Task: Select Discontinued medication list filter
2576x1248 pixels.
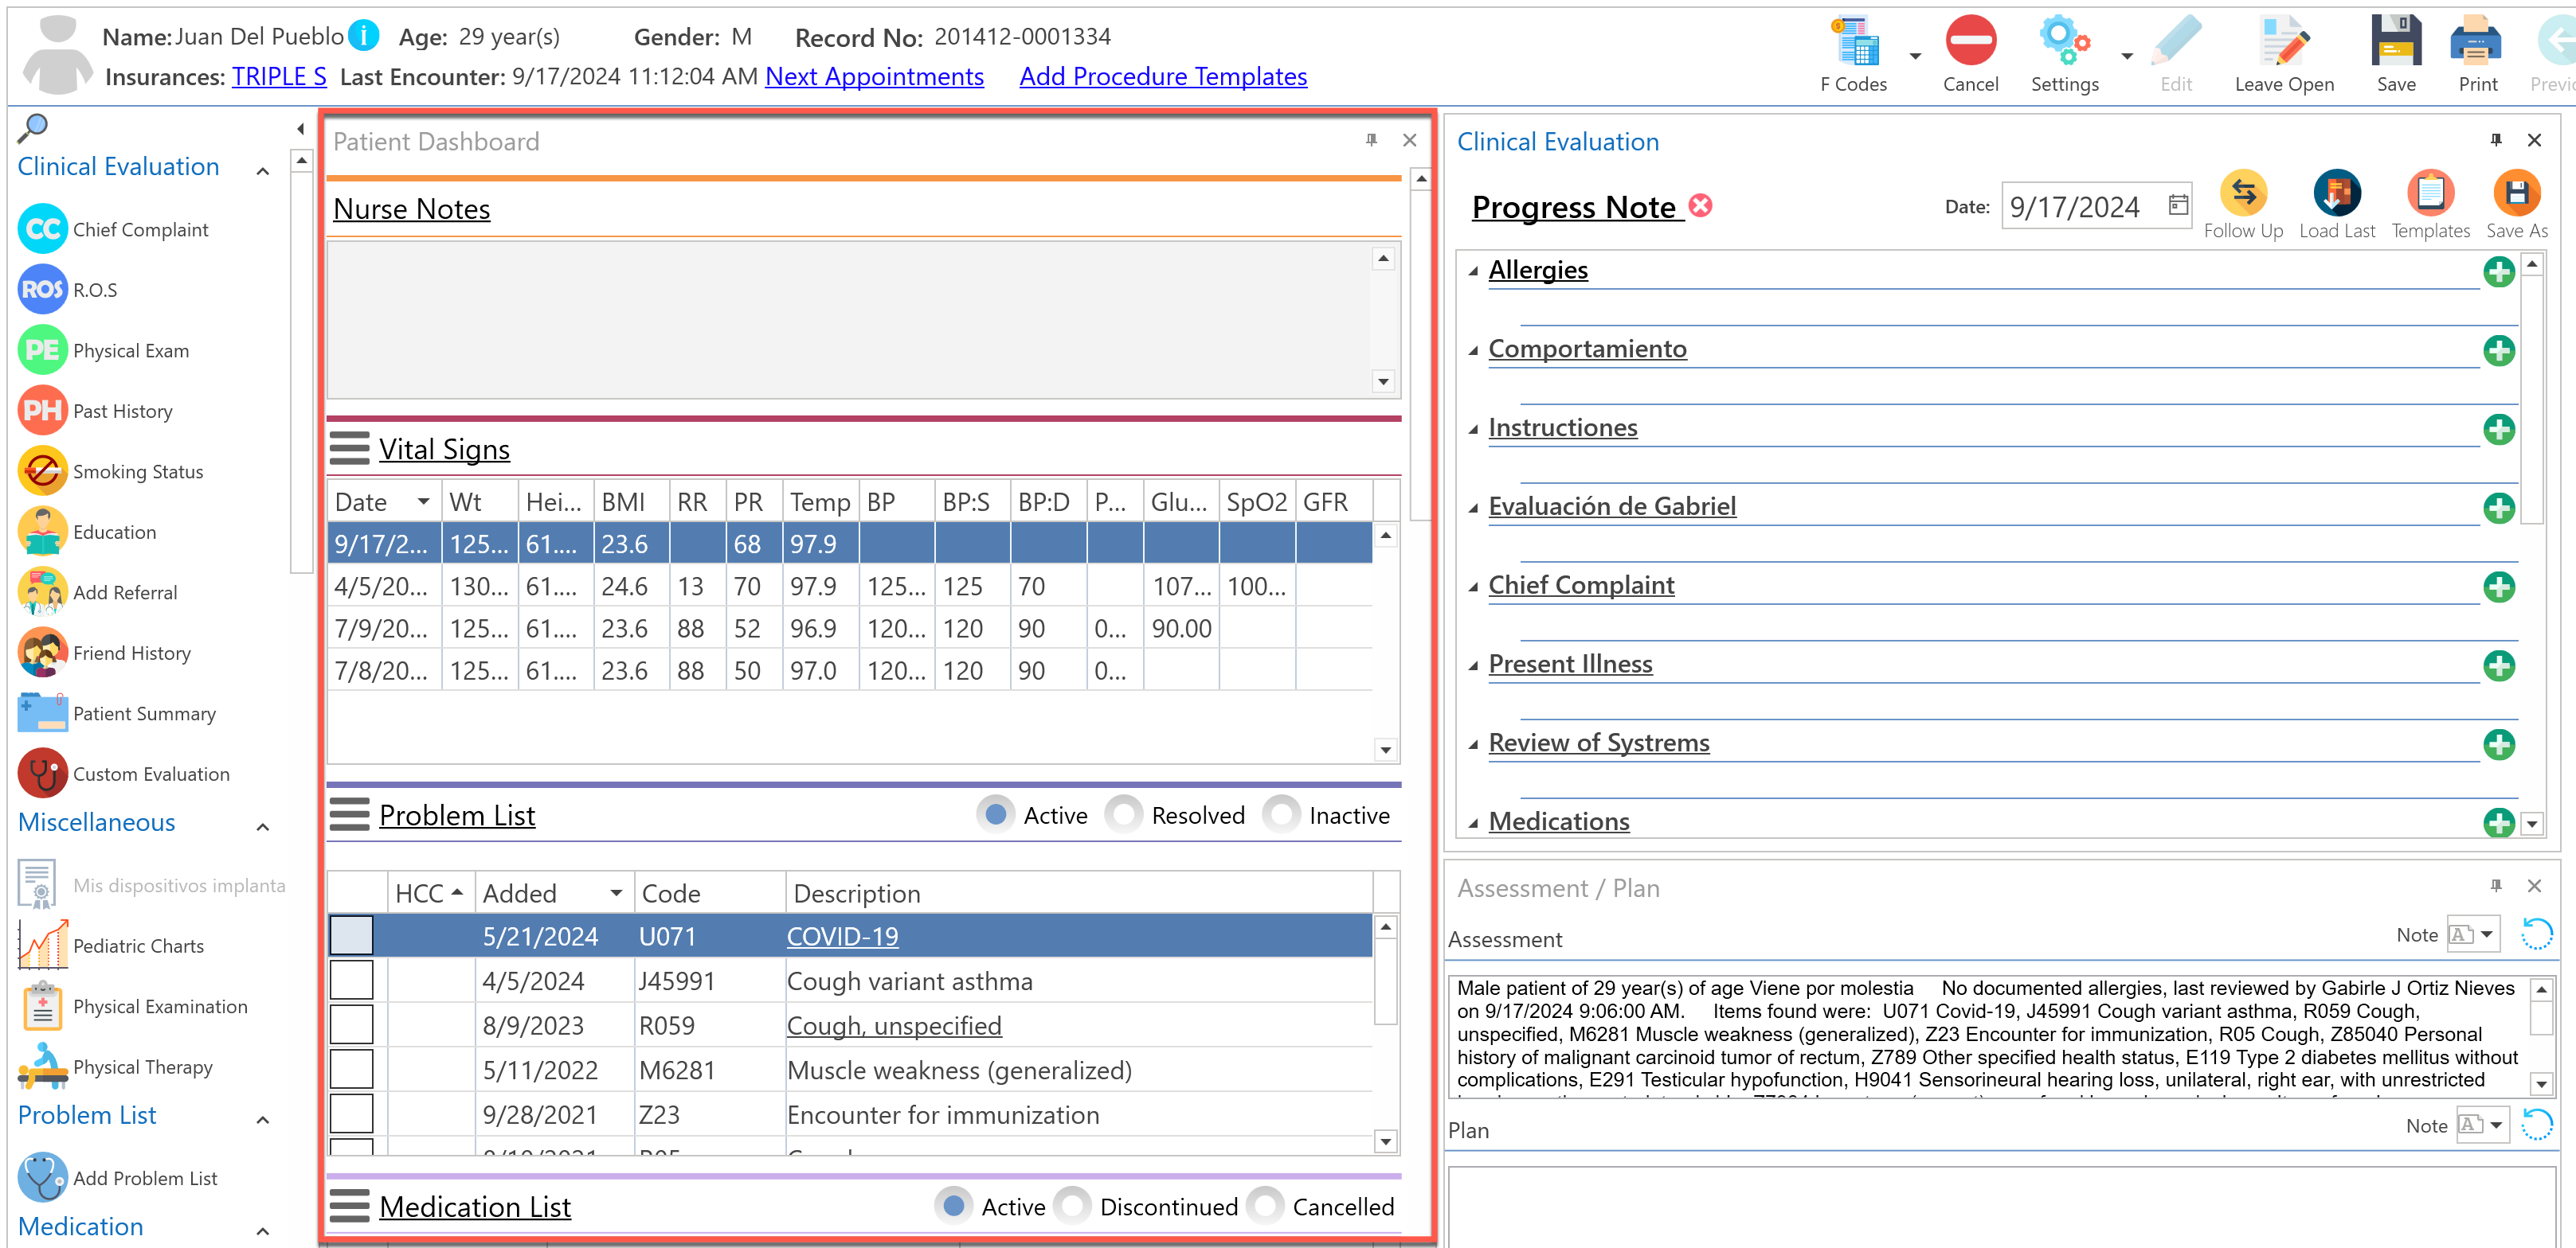Action: coord(1073,1207)
